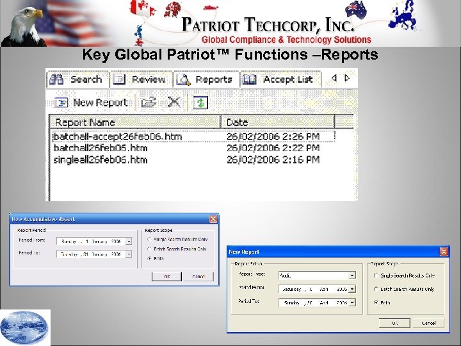
Task: Select report batchall26feb06.htm
Action: pos(101,148)
